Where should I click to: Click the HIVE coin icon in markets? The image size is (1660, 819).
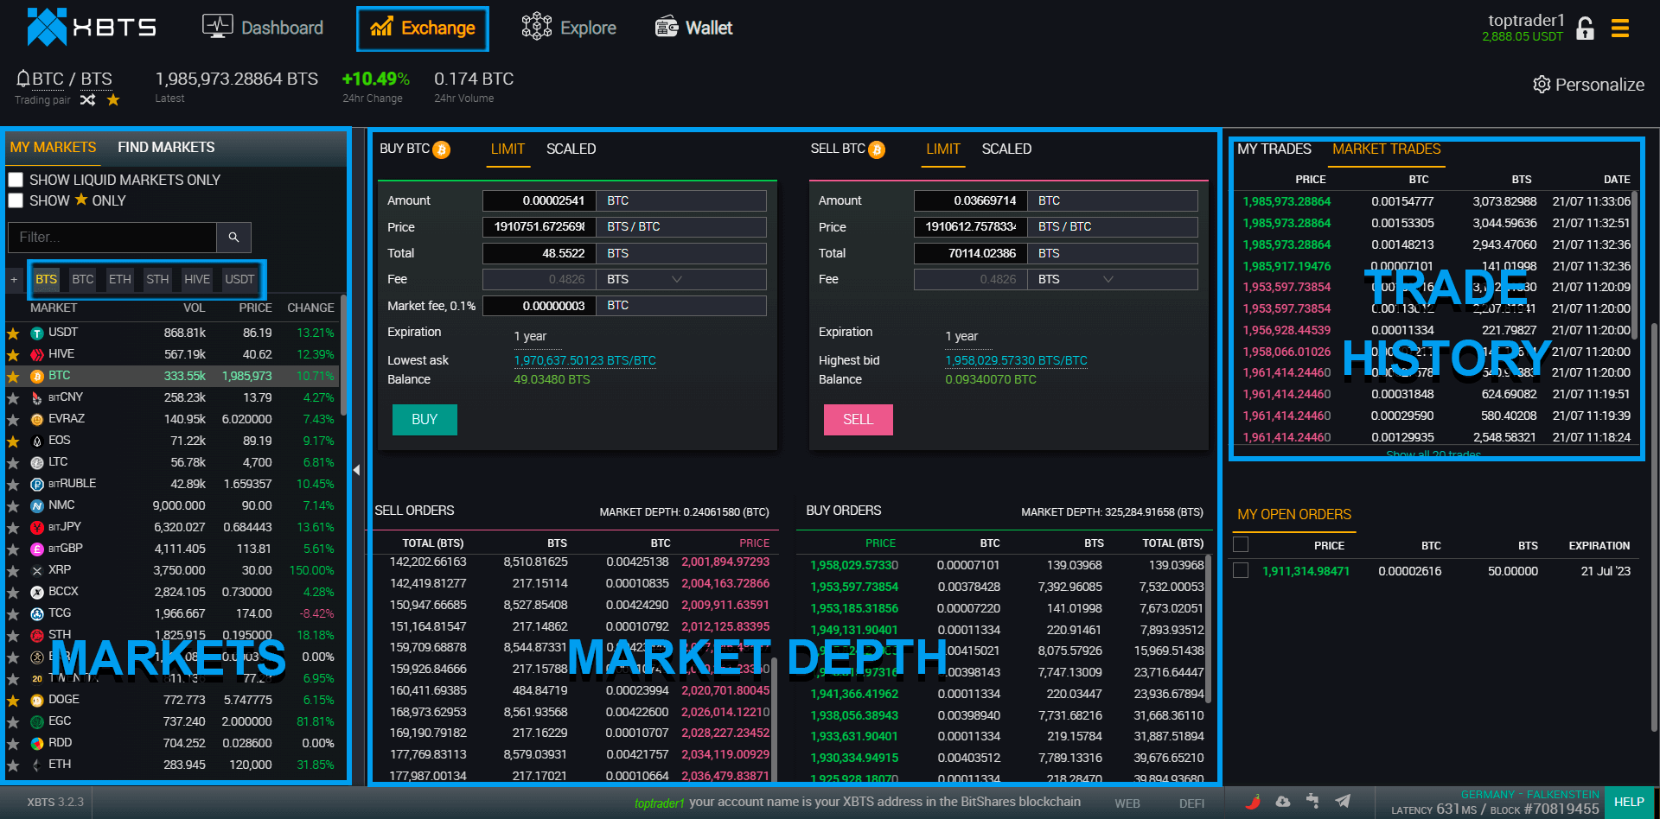tap(37, 354)
